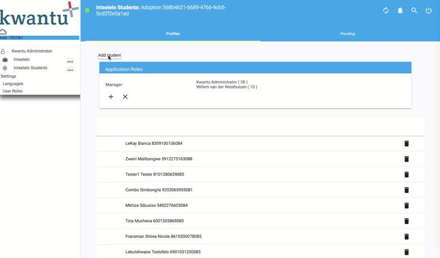Select Intselelo Students in the sidebar
The width and height of the screenshot is (440, 258).
pos(30,68)
